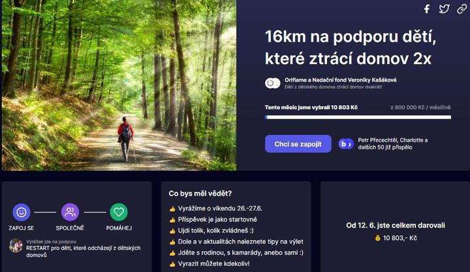Click the thumbs-up icon beside Vyrážíme o víkendu
This screenshot has height=272, width=470.
(x=172, y=209)
